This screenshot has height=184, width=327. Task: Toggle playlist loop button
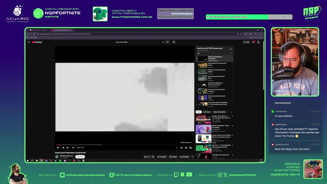198,53
